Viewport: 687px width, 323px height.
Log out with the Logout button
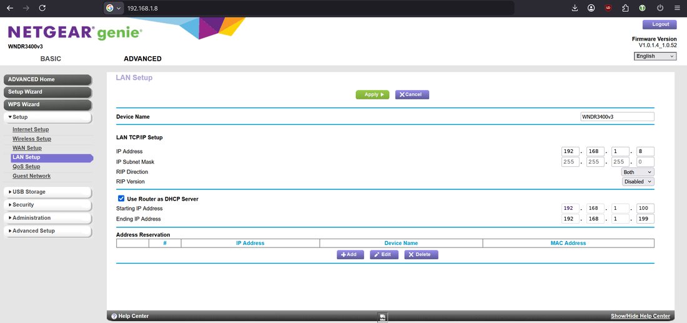click(660, 24)
